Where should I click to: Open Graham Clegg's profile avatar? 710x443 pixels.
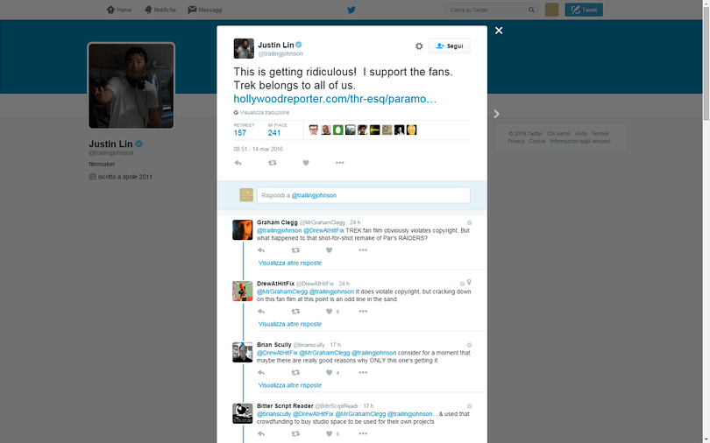click(x=243, y=230)
